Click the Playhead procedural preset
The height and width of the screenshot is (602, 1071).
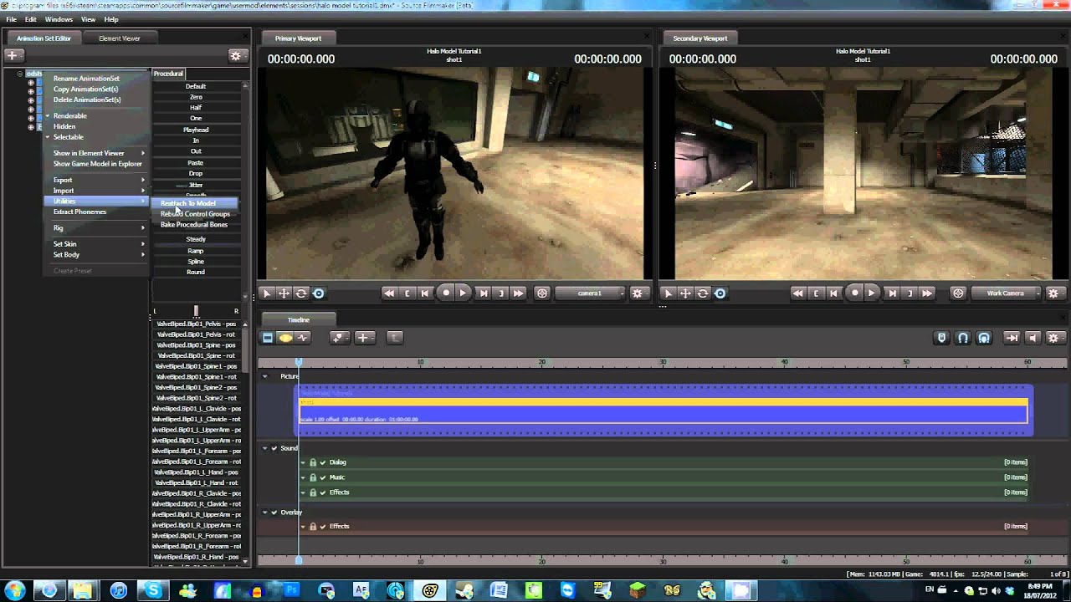(x=196, y=130)
